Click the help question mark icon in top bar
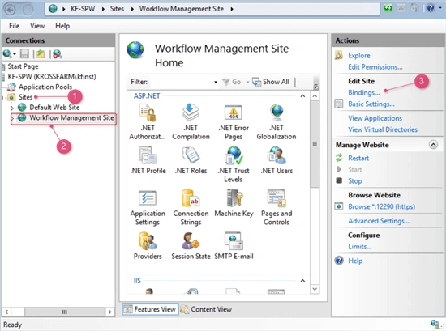 tap(431, 8)
